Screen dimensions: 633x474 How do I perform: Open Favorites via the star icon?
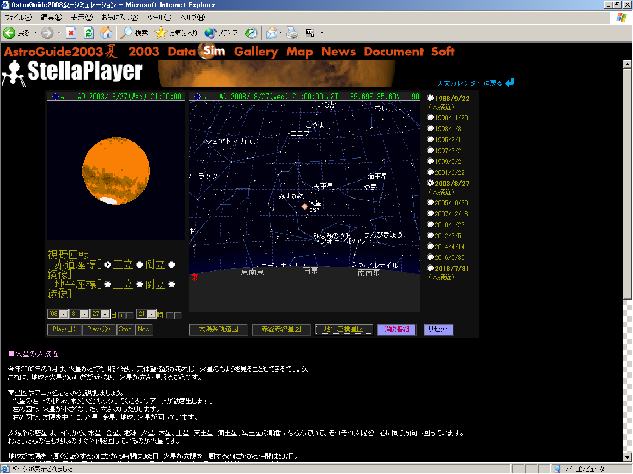(160, 33)
